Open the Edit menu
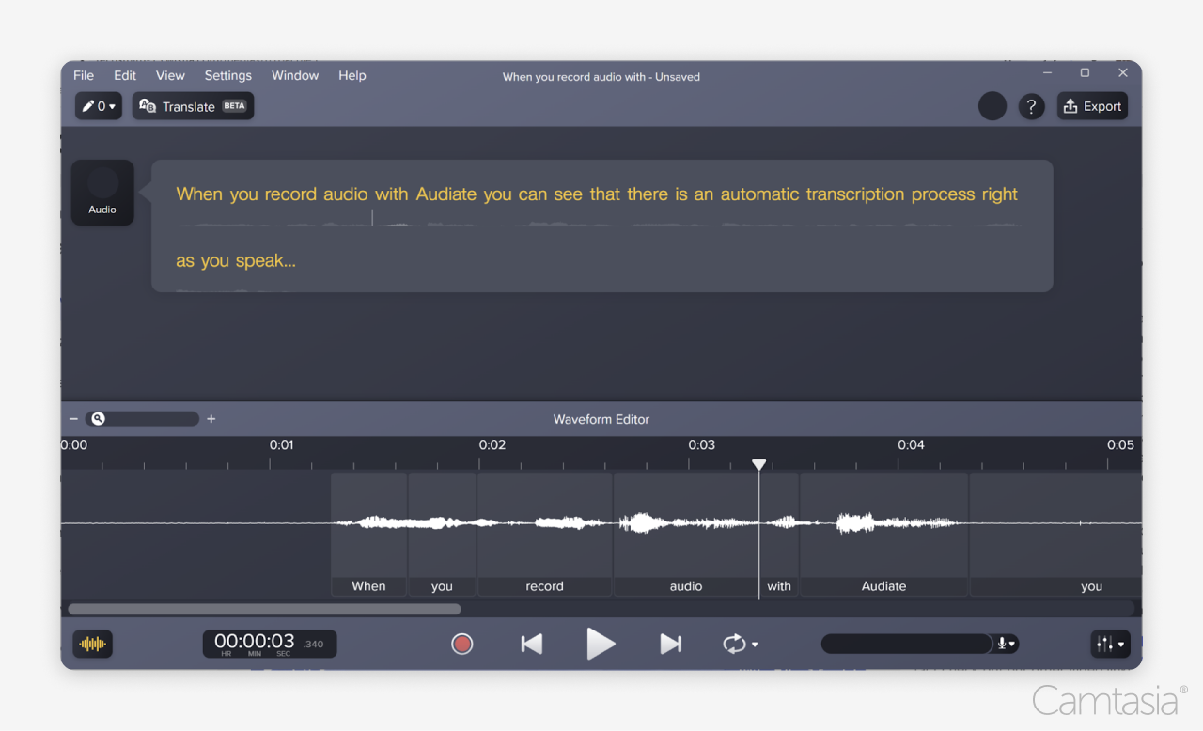This screenshot has height=731, width=1203. click(x=125, y=75)
